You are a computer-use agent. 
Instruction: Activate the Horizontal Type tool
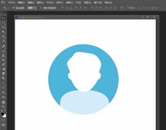point(4,88)
